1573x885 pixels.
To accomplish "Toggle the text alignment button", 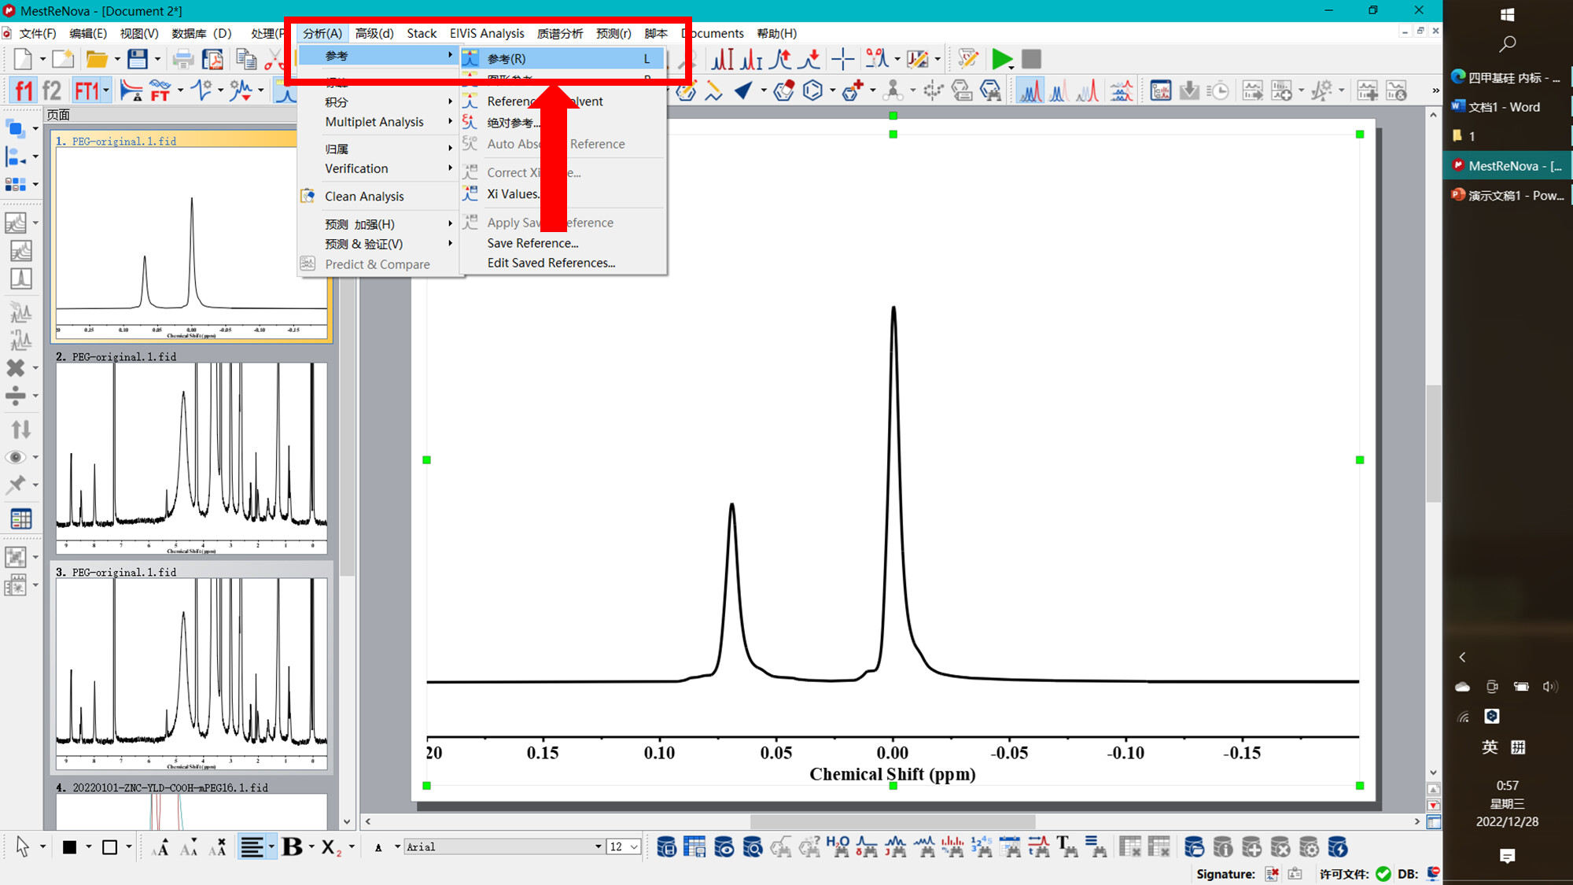I will pos(252,847).
